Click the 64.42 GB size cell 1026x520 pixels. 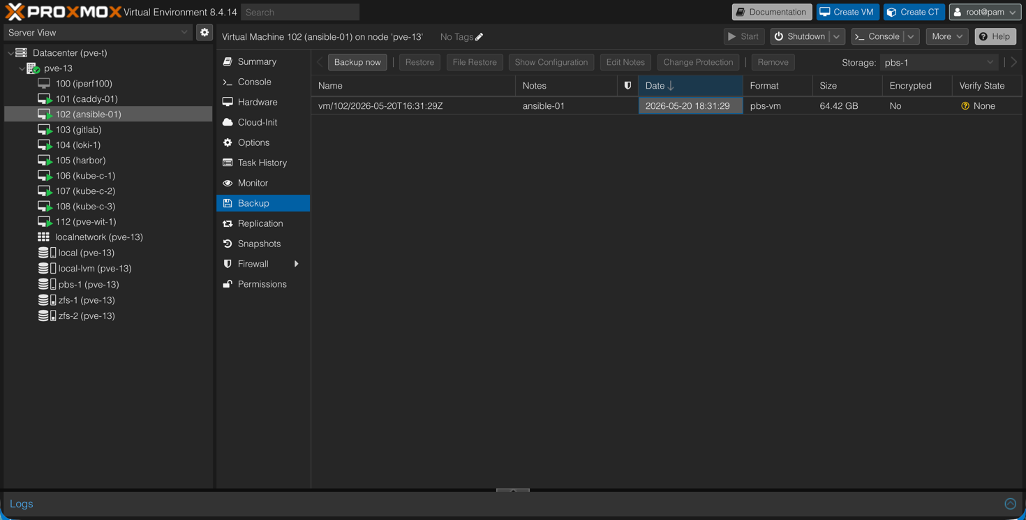847,106
